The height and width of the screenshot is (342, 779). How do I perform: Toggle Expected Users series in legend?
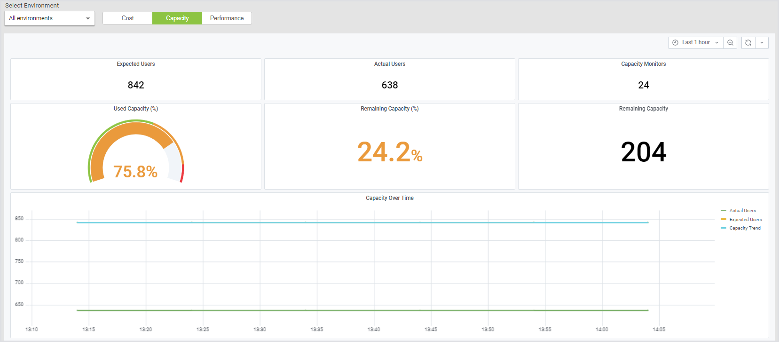(745, 220)
